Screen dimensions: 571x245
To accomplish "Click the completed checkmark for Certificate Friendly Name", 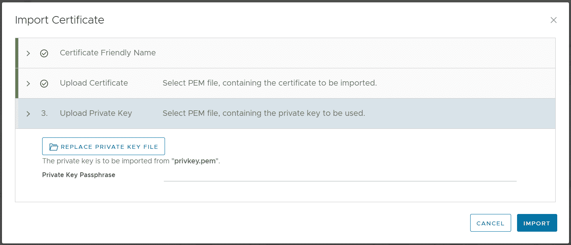I will [44, 53].
